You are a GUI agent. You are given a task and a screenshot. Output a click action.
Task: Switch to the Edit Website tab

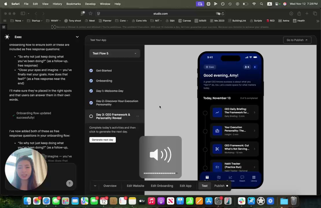(135, 186)
